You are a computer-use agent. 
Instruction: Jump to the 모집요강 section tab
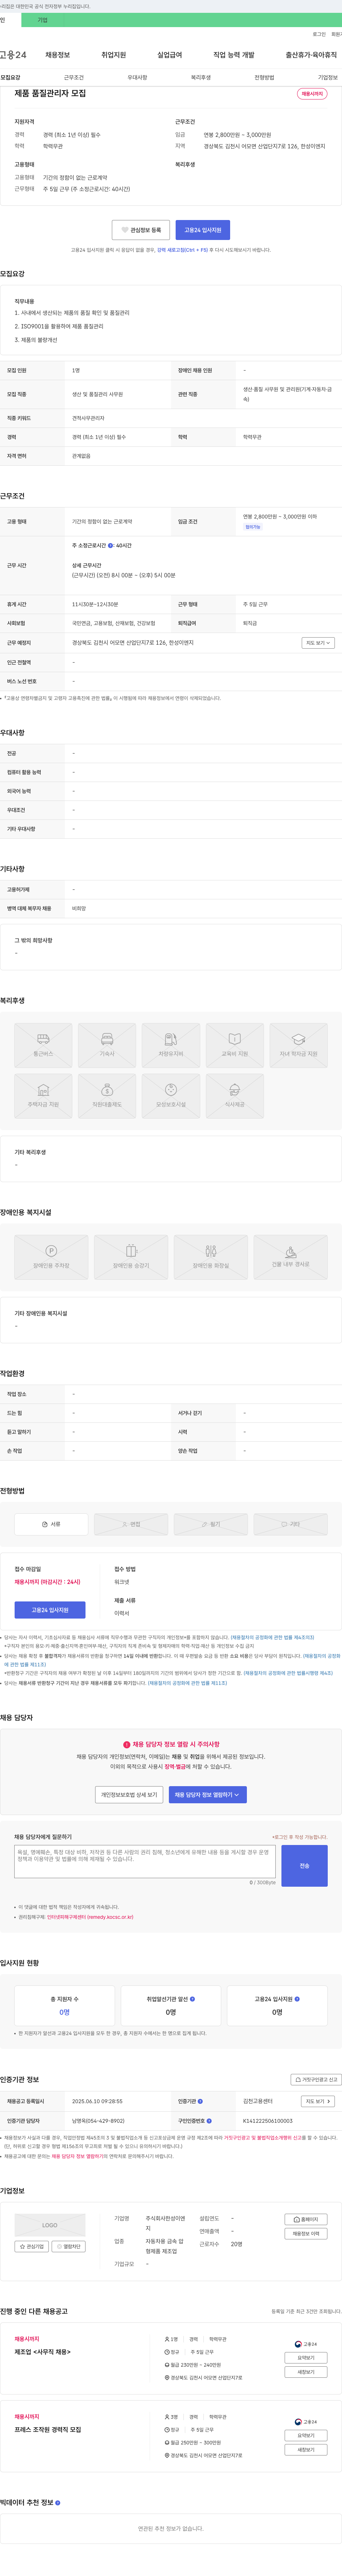click(10, 77)
